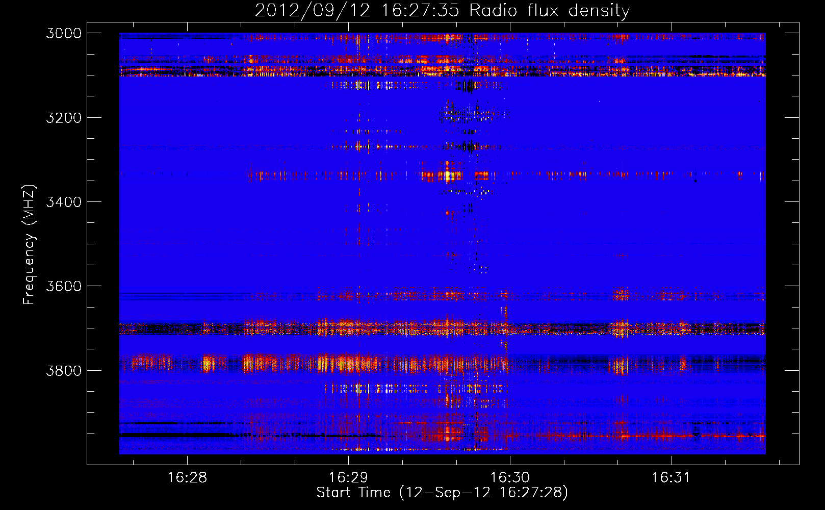Click the "3200" frequency axis label
Screen dimensions: 825x510
click(x=64, y=118)
